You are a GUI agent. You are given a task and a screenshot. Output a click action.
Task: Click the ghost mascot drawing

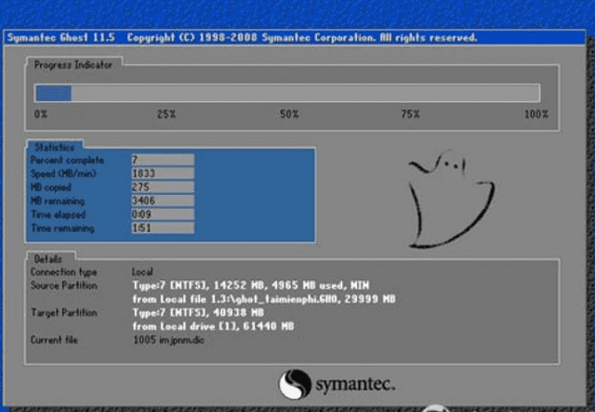pyautogui.click(x=451, y=200)
